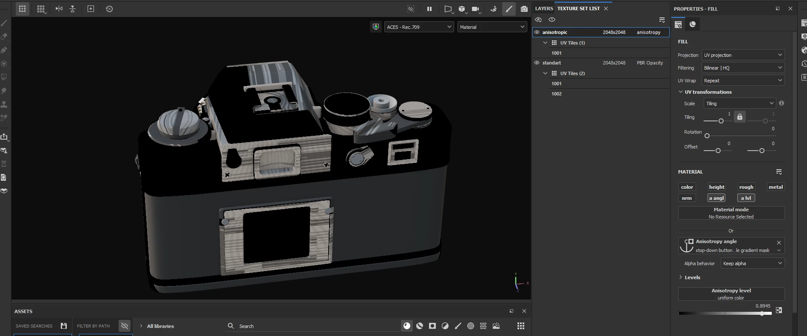This screenshot has height=336, width=807.
Task: Click the reset view history icon
Action: (109, 9)
